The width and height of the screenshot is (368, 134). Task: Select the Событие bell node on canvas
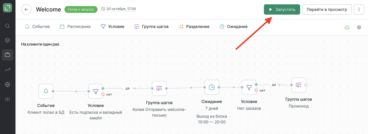click(46, 91)
